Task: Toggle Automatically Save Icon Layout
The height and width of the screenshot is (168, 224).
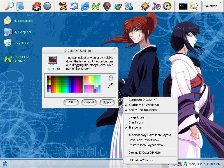Action: coord(150,135)
